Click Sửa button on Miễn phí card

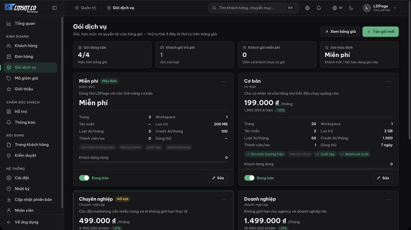click(218, 178)
